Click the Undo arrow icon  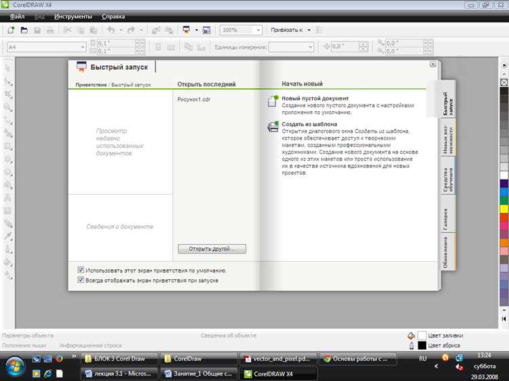pyautogui.click(x=111, y=30)
